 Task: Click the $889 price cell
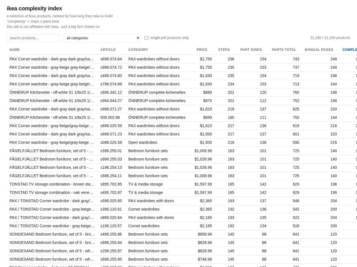[208, 92]
